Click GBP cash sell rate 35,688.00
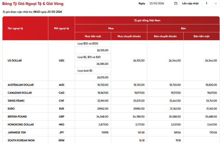Image resolution: width=220 pixels, height=143 pixels. [211, 117]
